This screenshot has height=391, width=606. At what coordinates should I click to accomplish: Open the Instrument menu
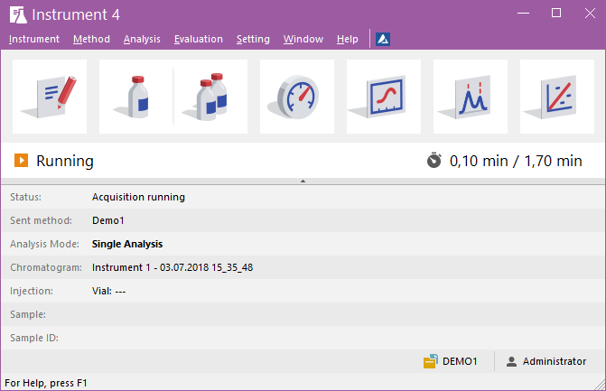click(x=33, y=39)
